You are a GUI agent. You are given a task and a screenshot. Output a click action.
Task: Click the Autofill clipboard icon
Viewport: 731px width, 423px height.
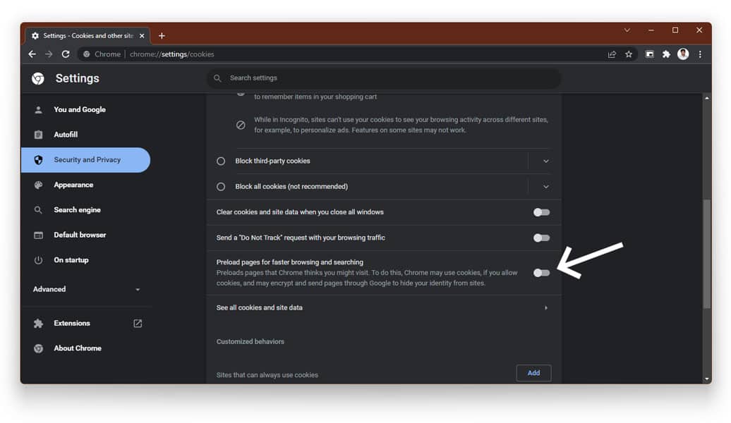point(38,135)
